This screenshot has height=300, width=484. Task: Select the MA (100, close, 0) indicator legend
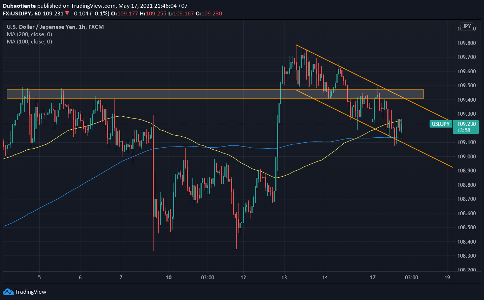(30, 41)
